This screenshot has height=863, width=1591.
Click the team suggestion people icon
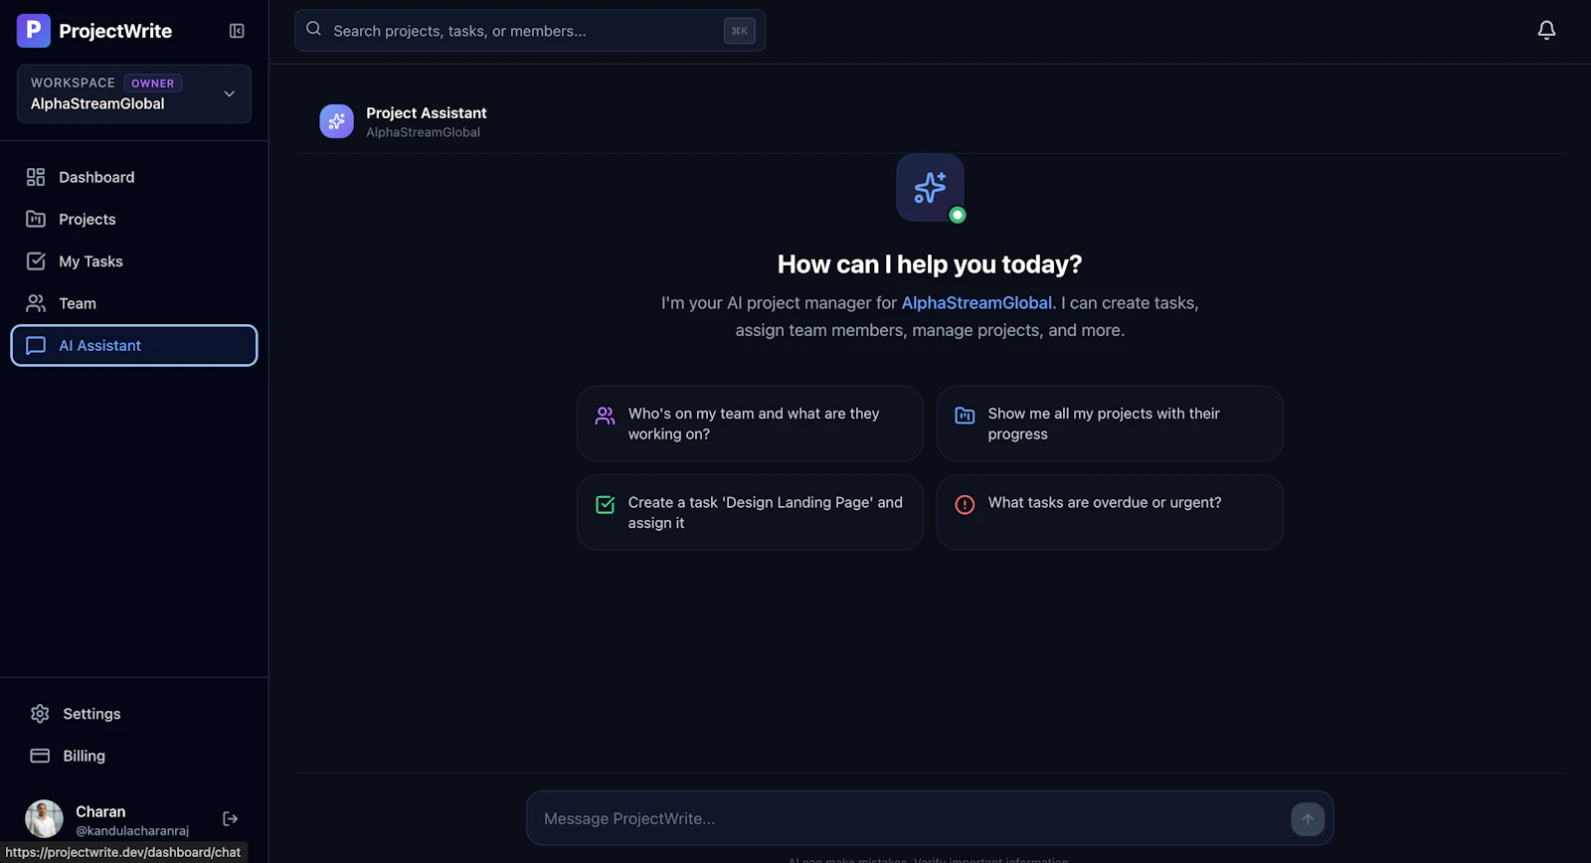point(605,416)
